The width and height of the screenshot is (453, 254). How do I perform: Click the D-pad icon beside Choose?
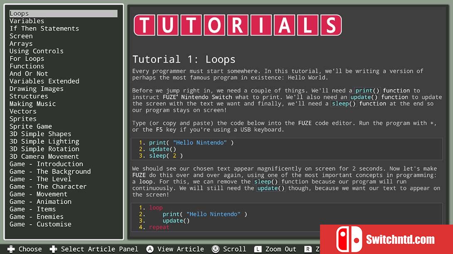(11, 249)
